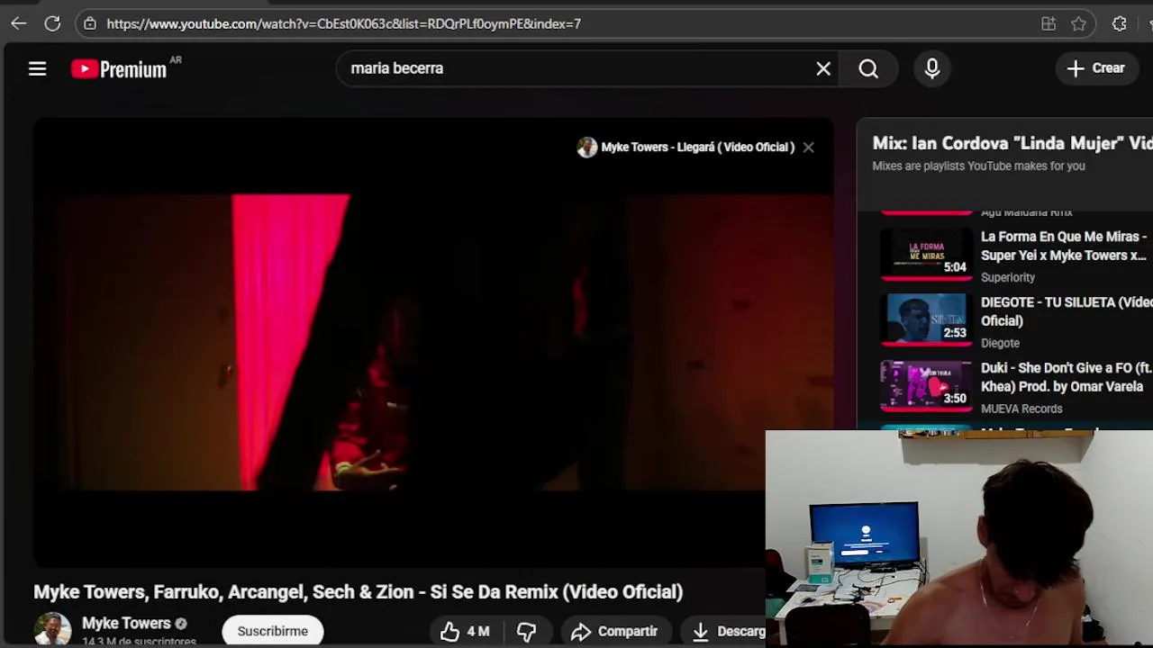Share video with Compartir button
Viewport: 1153px width, 648px height.
(x=614, y=632)
